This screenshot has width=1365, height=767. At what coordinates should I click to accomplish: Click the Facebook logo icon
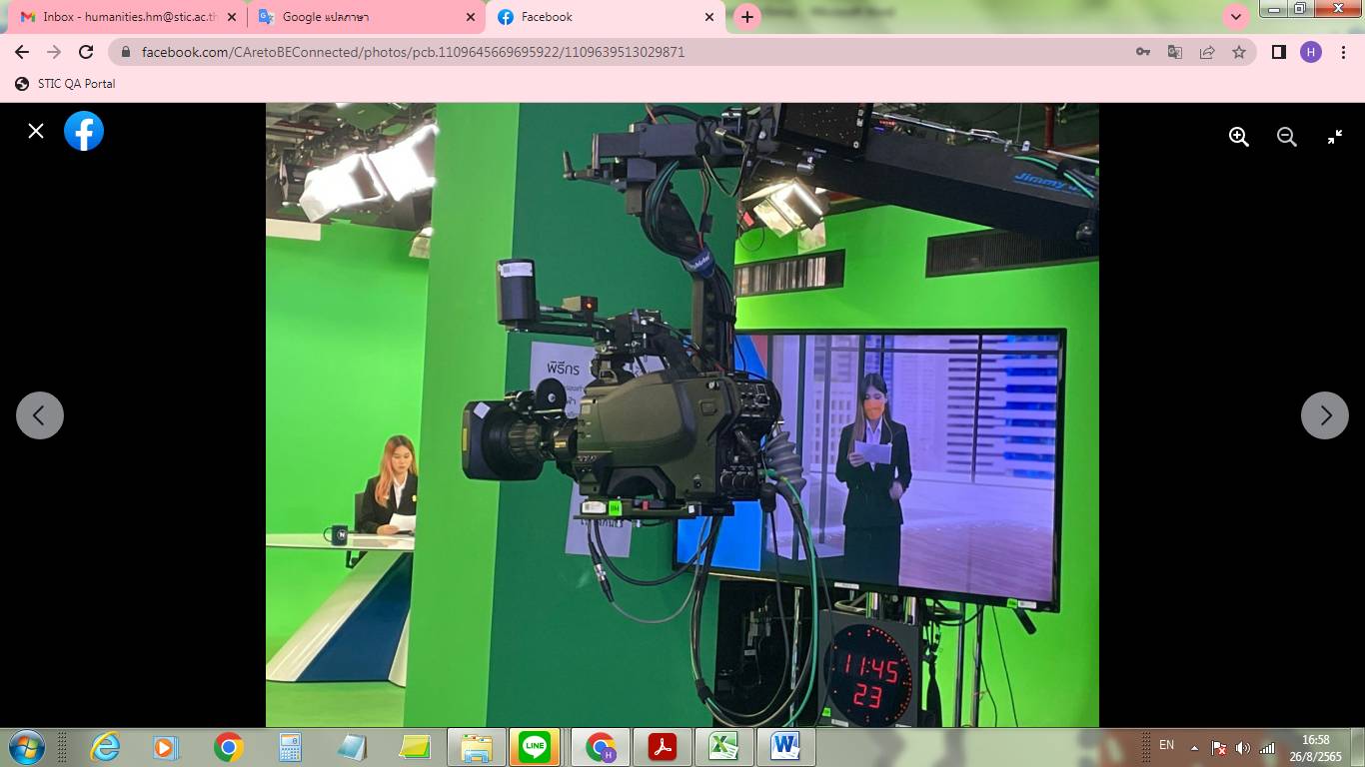click(84, 131)
